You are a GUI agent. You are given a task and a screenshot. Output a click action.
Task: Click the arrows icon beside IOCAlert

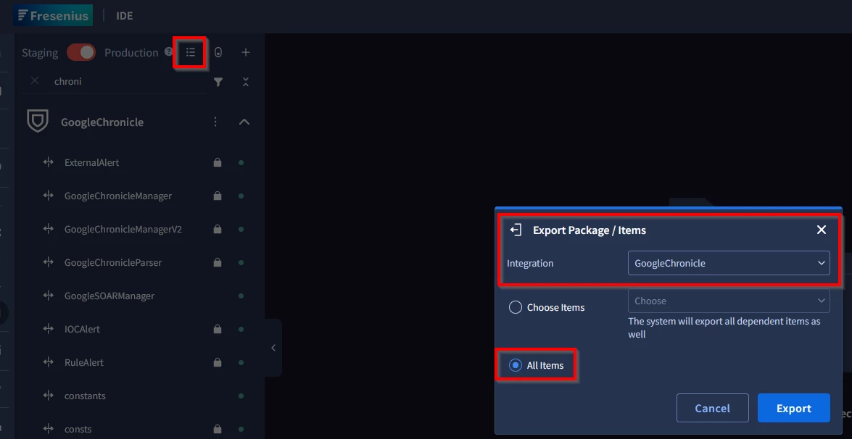[x=49, y=328]
